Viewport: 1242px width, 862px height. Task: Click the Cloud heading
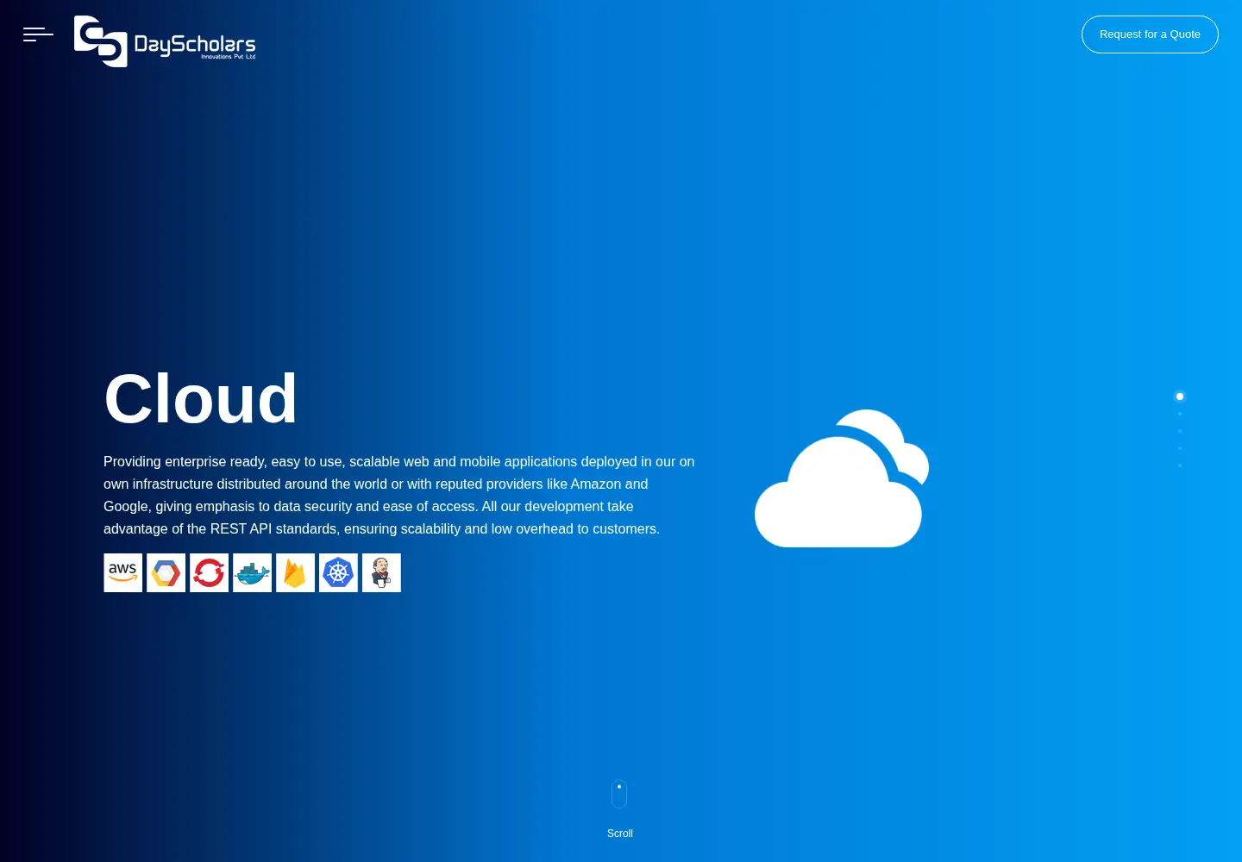[201, 399]
